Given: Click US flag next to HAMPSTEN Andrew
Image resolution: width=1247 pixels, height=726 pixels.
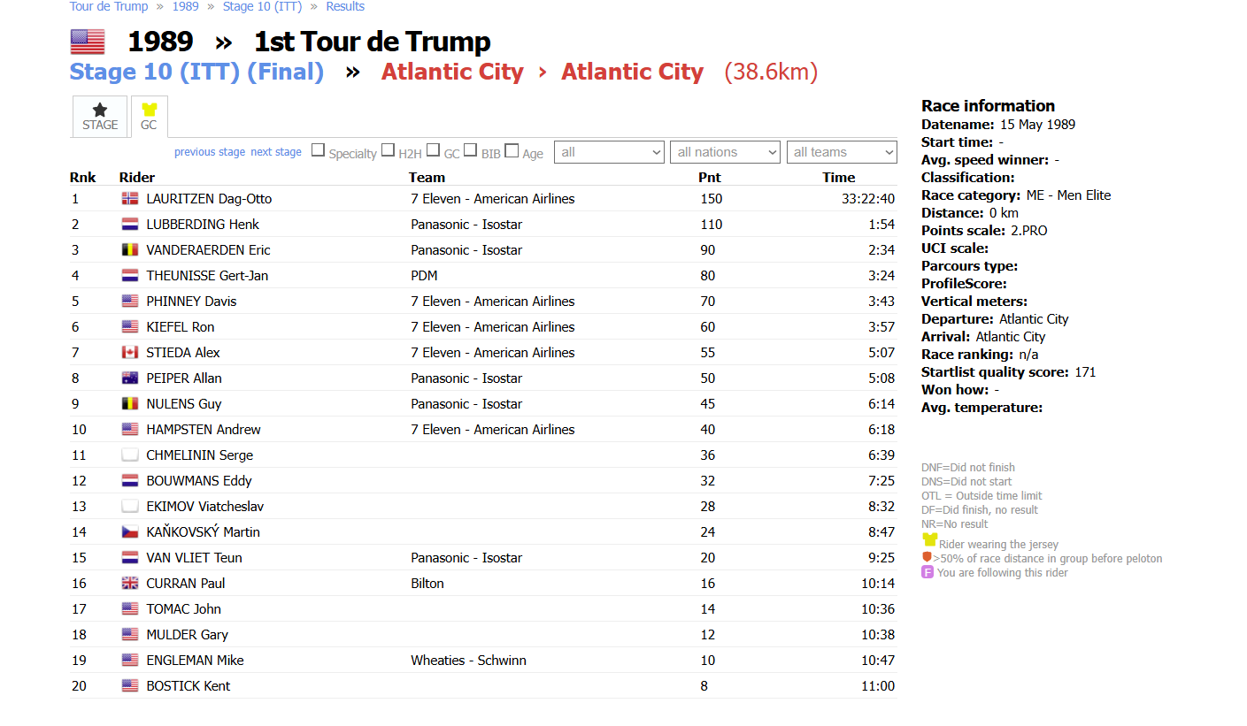Looking at the screenshot, I should click(x=130, y=430).
